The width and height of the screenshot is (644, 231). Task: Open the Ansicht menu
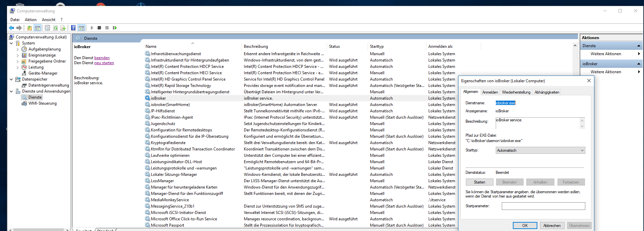click(49, 20)
